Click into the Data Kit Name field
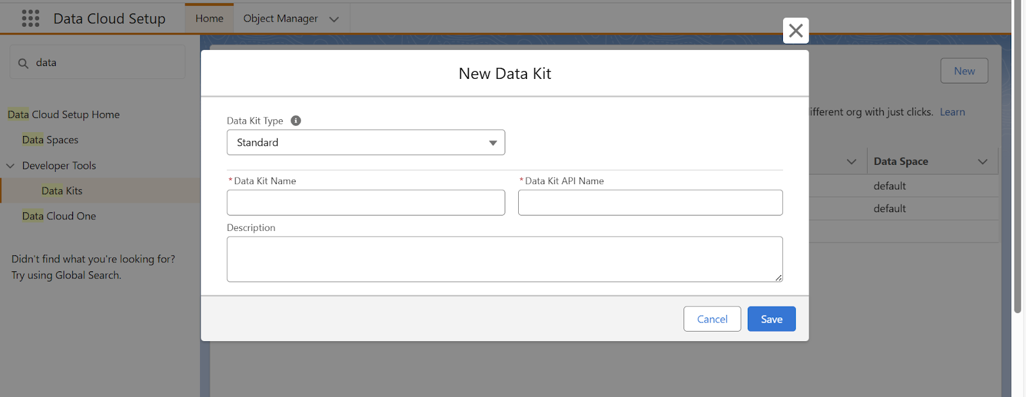Screen dimensions: 1026x397 (366, 203)
